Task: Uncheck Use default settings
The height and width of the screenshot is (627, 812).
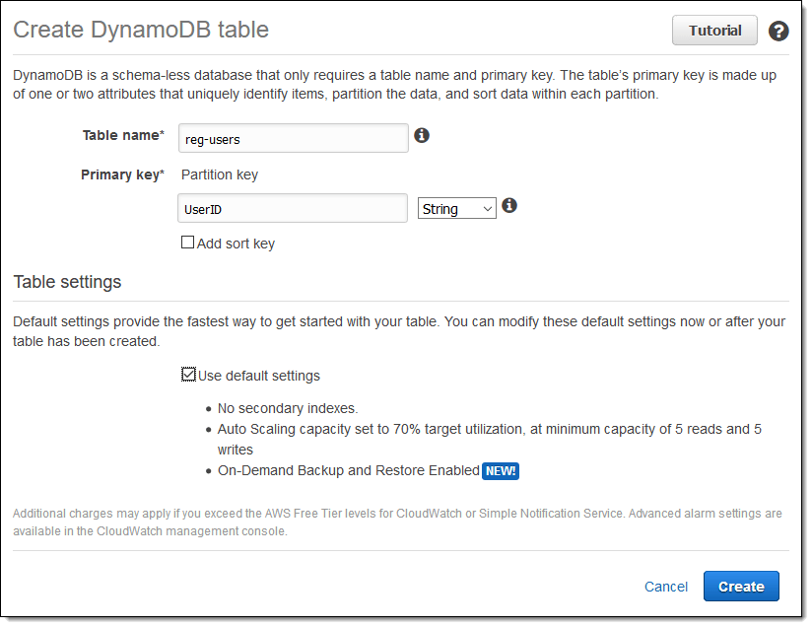Action: (x=188, y=374)
